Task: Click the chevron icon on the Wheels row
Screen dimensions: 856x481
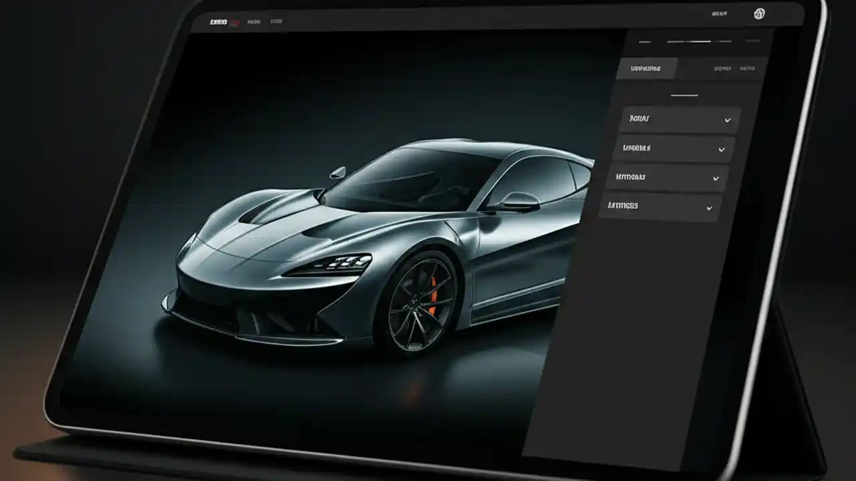Action: point(722,148)
